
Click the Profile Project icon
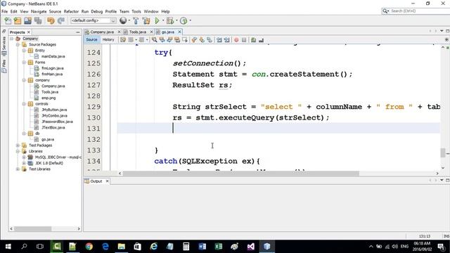point(184,20)
